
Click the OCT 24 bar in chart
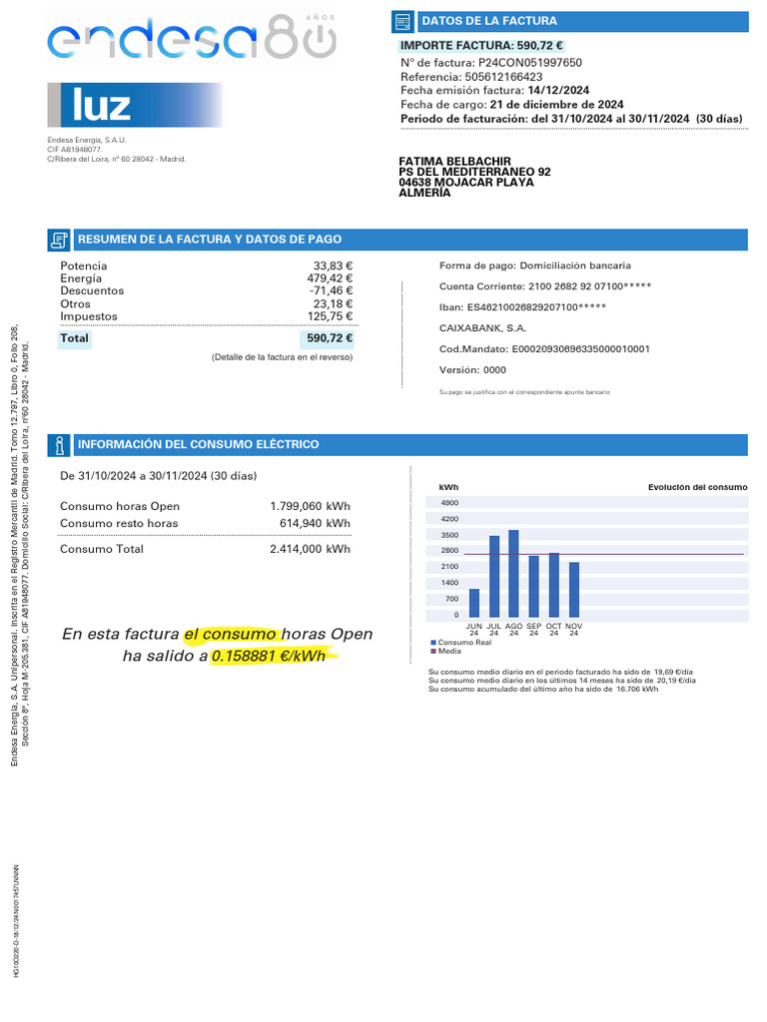(x=553, y=585)
